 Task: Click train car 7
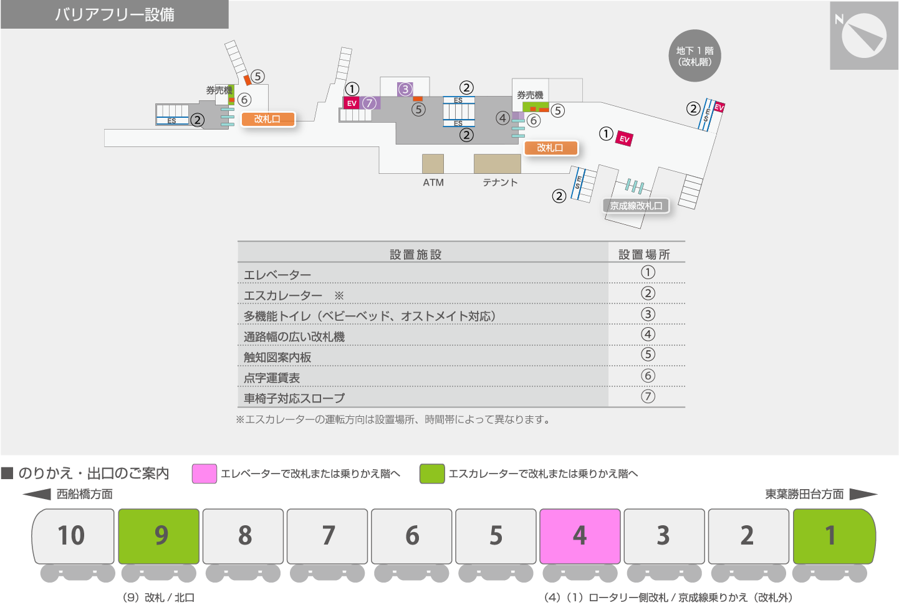pyautogui.click(x=327, y=536)
